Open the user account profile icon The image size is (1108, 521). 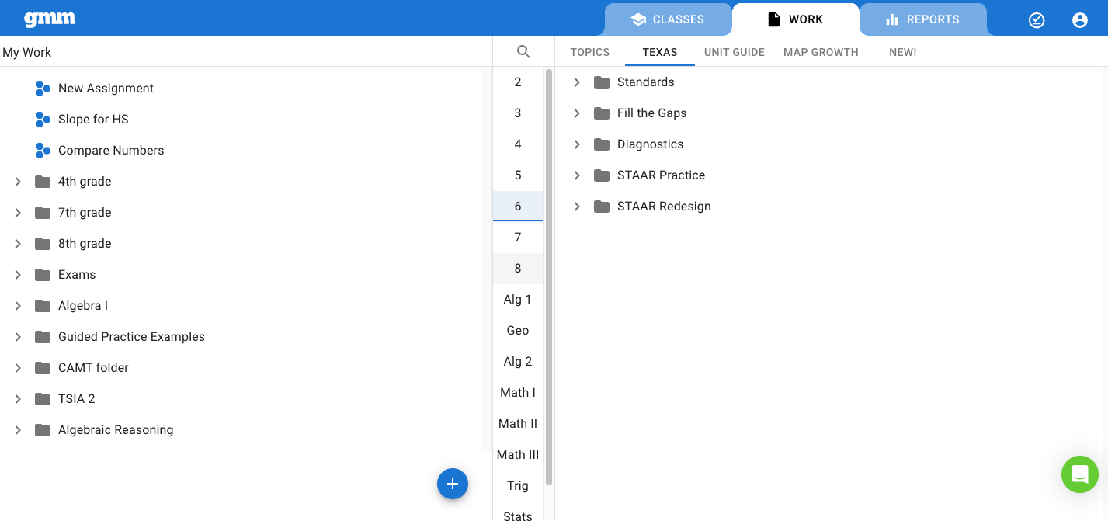(1079, 20)
